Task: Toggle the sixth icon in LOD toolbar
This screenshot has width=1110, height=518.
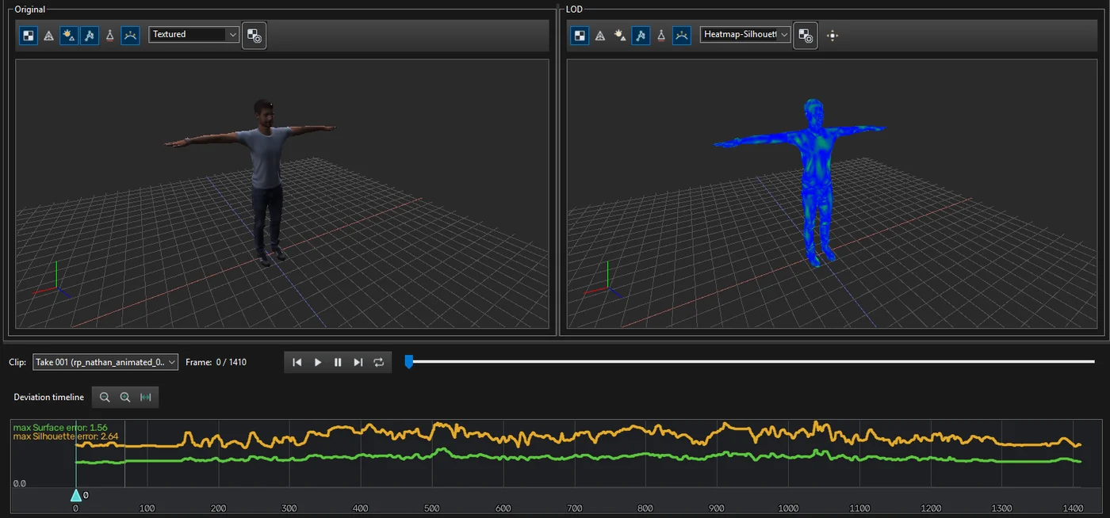Action: click(x=682, y=36)
